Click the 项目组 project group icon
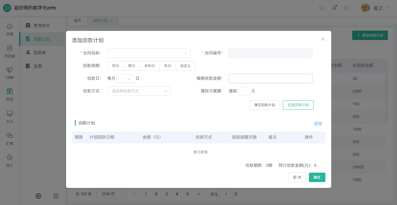The width and height of the screenshot is (397, 205). tap(10, 51)
